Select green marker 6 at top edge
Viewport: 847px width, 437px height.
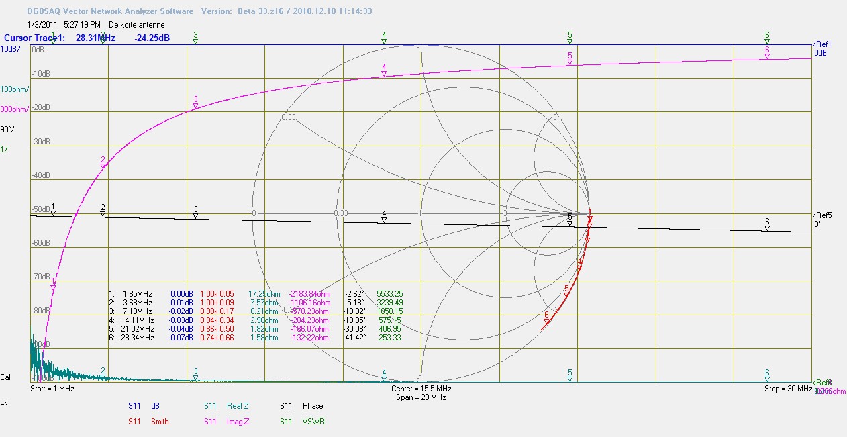tap(767, 37)
